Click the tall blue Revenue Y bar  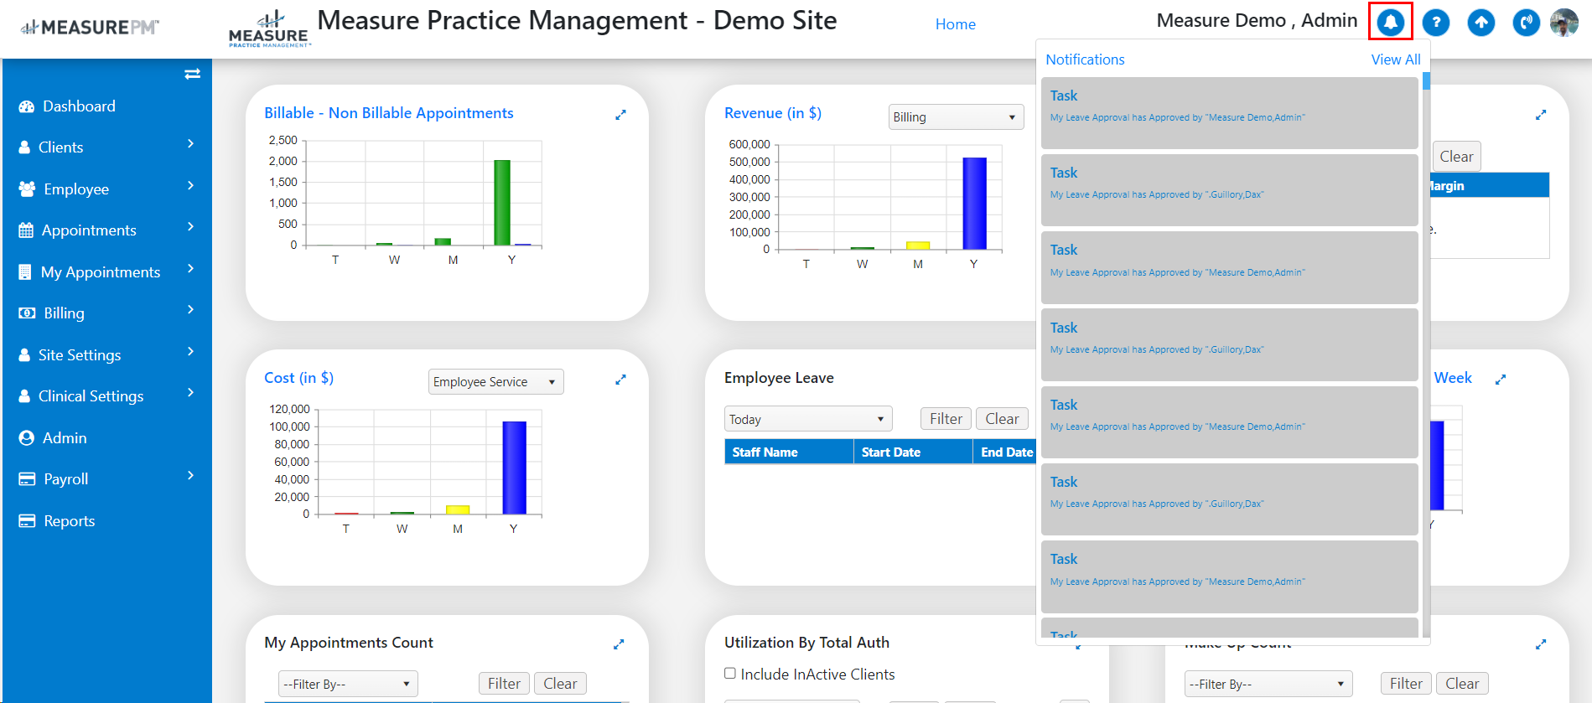tap(974, 204)
